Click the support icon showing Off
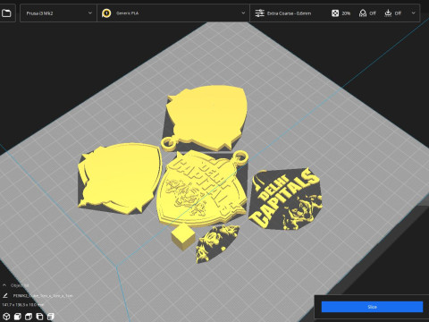Image resolution: width=429 pixels, height=322 pixels. [363, 13]
